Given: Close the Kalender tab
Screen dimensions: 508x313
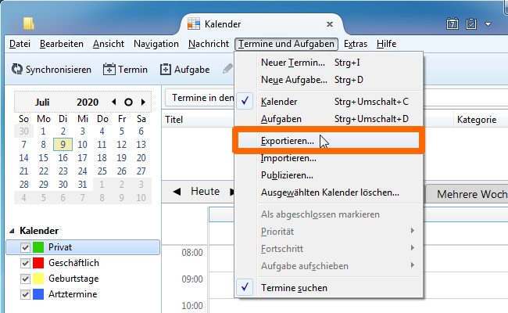Looking at the screenshot, I should 330,24.
